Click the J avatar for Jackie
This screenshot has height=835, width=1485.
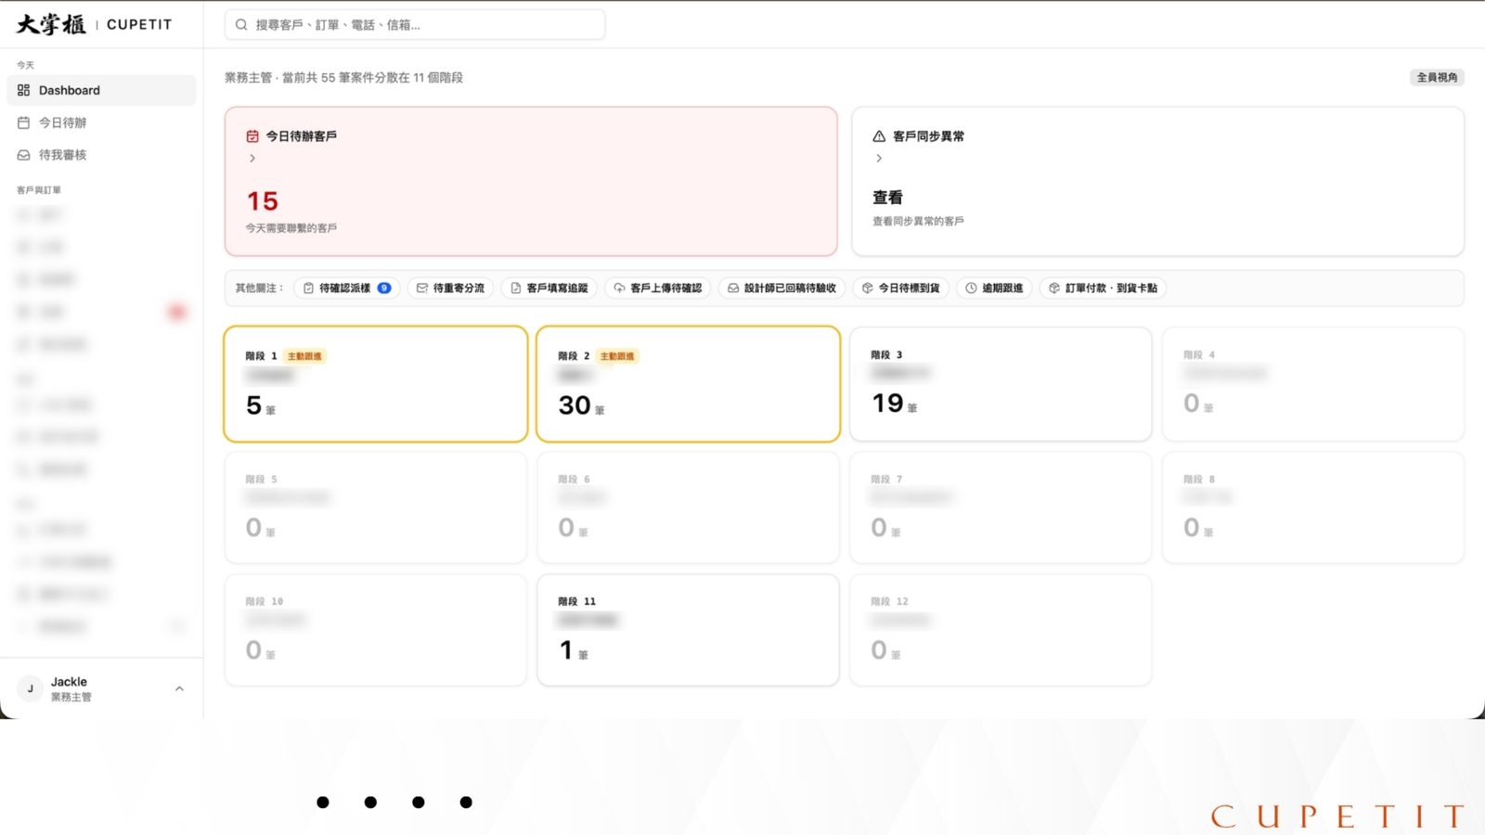(x=31, y=688)
